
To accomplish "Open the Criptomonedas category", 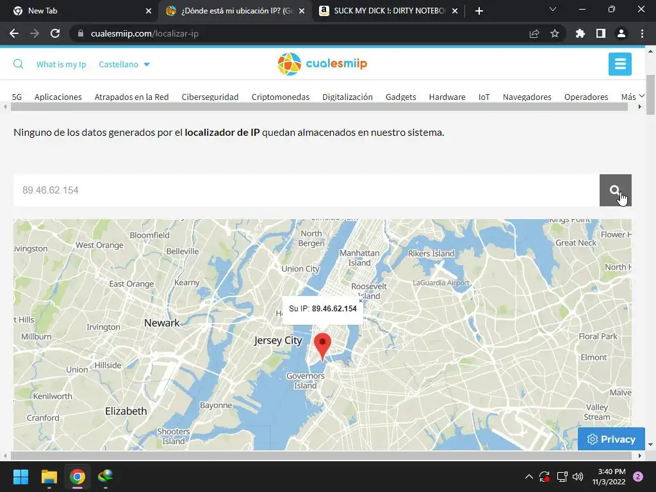I will tap(281, 97).
